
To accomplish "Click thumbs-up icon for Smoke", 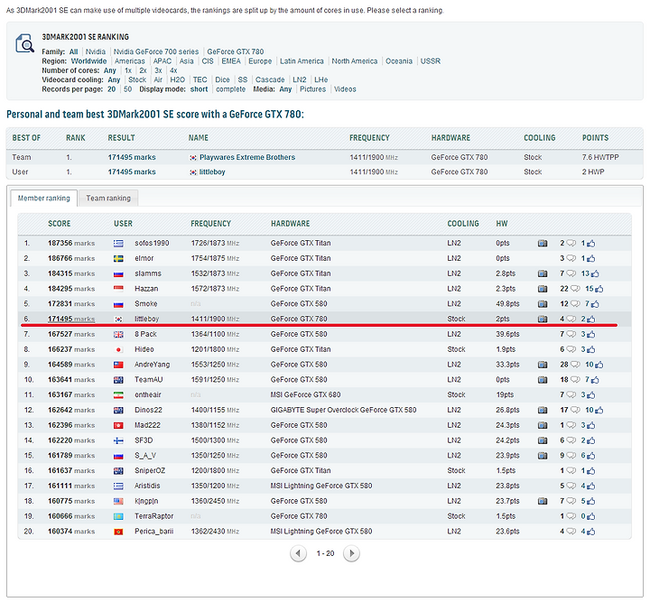I will click(595, 303).
